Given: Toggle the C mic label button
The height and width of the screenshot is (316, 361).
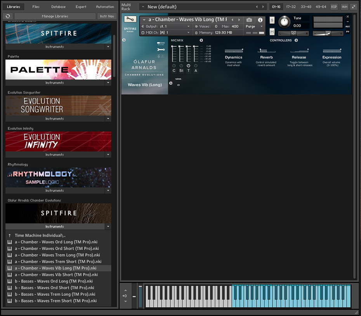Looking at the screenshot, I should click(x=174, y=71).
